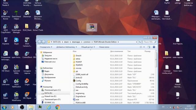Open view options dropdown arrow
This screenshot has height=110, width=196.
pos(144,47)
